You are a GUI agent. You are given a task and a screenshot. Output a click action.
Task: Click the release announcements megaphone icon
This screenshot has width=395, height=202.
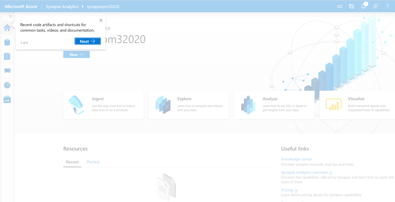340,7
